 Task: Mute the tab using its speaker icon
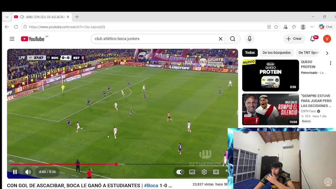coord(22,17)
